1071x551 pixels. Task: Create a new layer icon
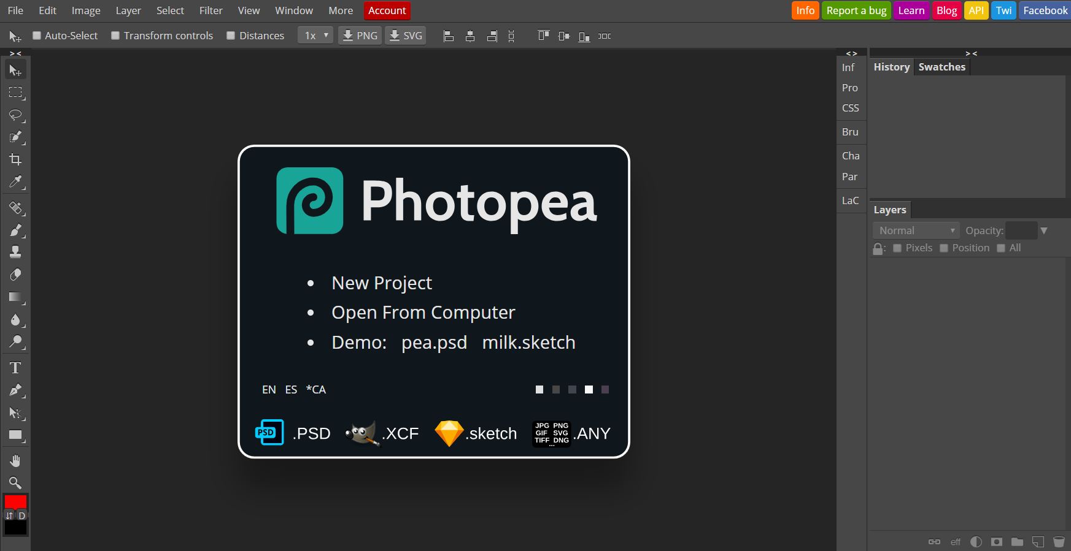pyautogui.click(x=1038, y=542)
